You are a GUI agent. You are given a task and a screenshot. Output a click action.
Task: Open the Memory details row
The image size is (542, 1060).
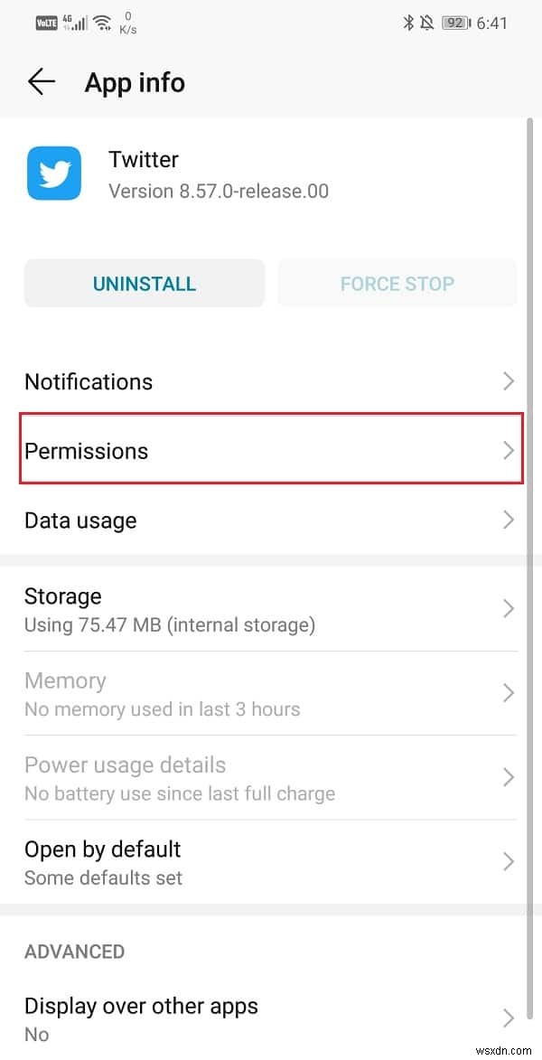tap(271, 693)
